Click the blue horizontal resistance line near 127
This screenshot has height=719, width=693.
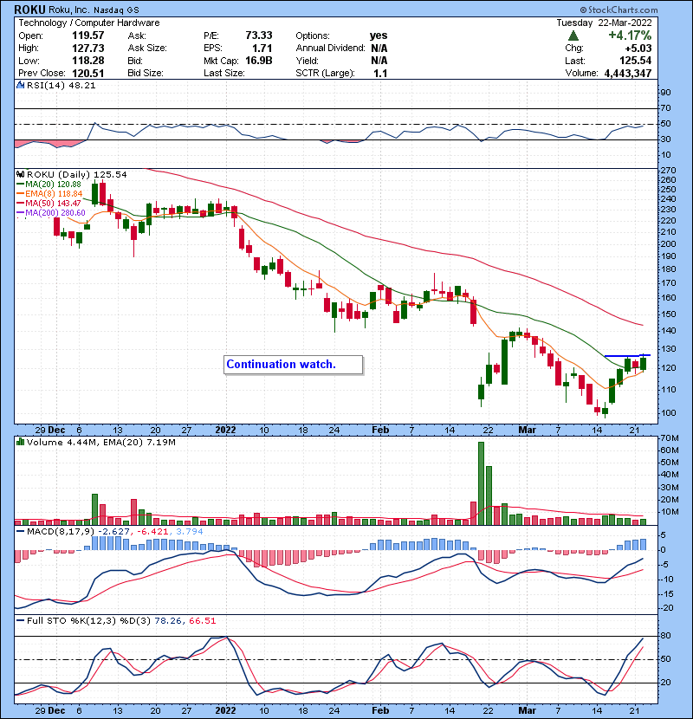627,355
